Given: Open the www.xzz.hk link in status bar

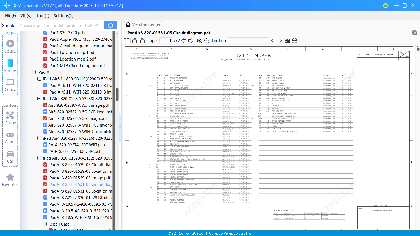Looking at the screenshot, I should click(x=228, y=233).
